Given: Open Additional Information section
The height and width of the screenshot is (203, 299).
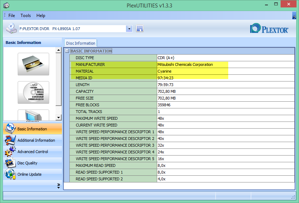Looking at the screenshot, I should tap(33, 140).
